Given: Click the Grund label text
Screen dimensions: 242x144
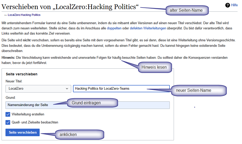Looking at the screenshot, I should (11, 98).
